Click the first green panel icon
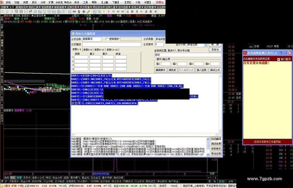Viewport: 293px width, 188px height. coord(95,12)
